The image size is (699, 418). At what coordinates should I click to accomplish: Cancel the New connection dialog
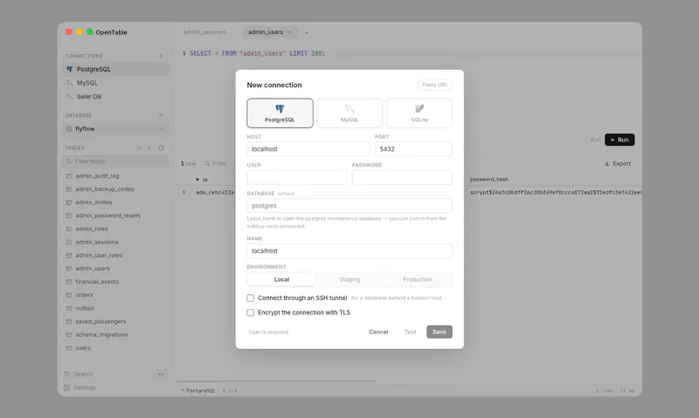378,332
